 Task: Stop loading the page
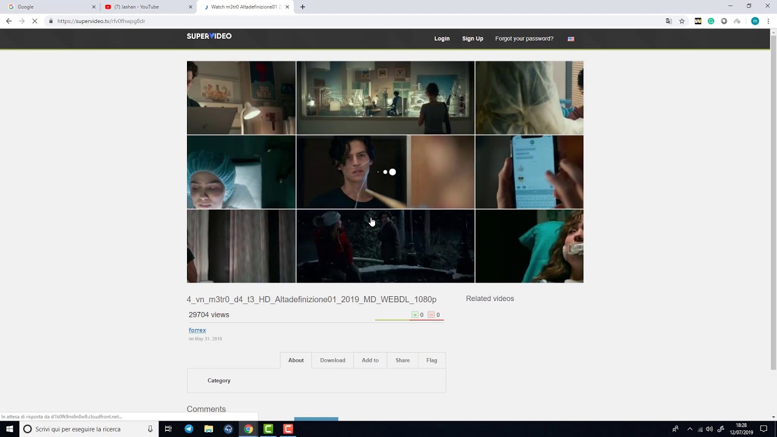click(x=35, y=21)
